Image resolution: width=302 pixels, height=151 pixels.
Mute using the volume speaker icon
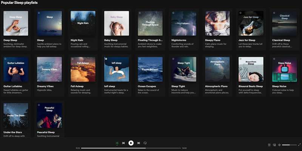279,145
